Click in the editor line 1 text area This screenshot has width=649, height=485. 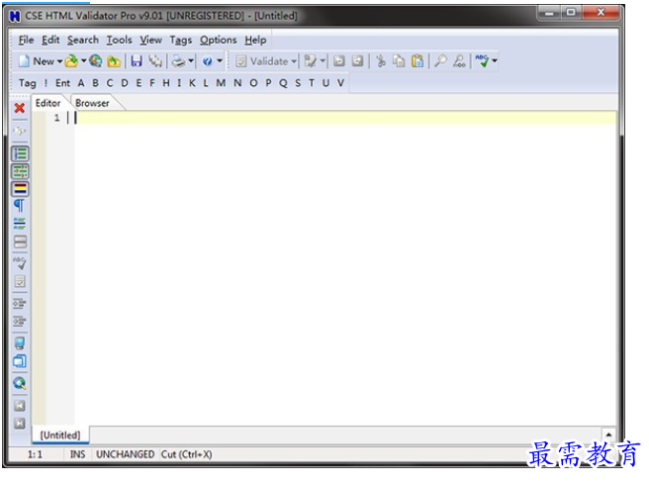[345, 118]
